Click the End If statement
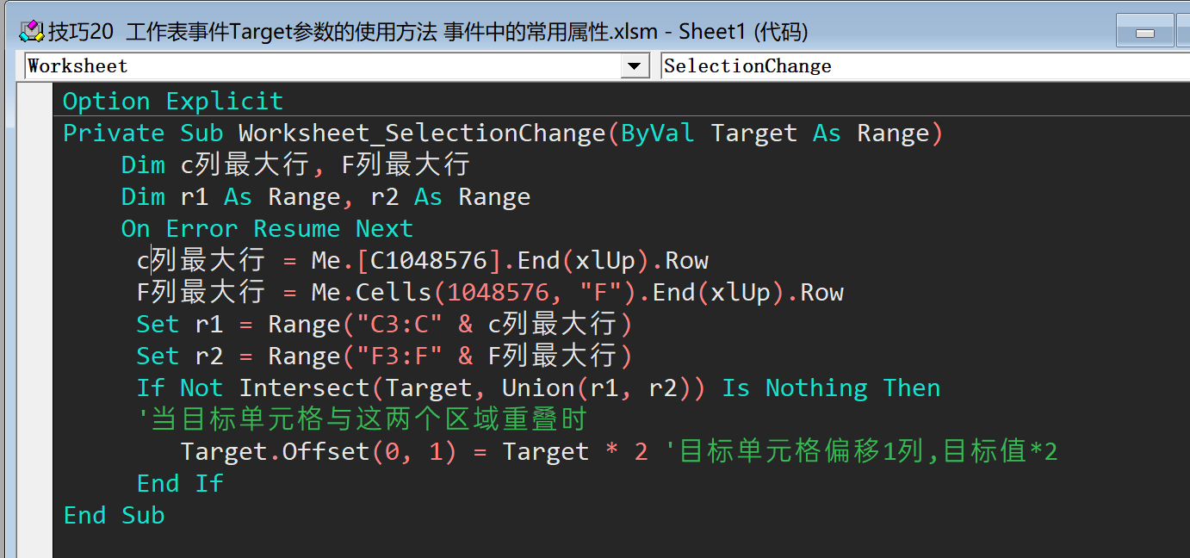Screen dimensions: 1190x558 click(180, 483)
